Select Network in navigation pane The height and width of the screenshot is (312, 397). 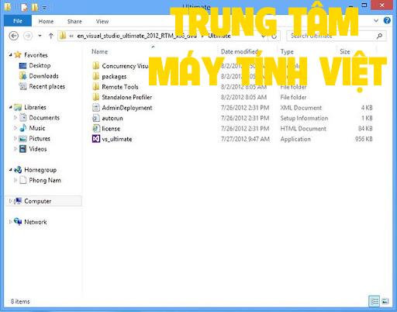tap(36, 222)
